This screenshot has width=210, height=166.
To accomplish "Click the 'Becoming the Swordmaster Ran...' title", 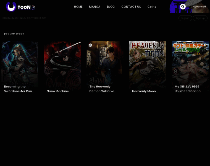I will (x=19, y=89).
